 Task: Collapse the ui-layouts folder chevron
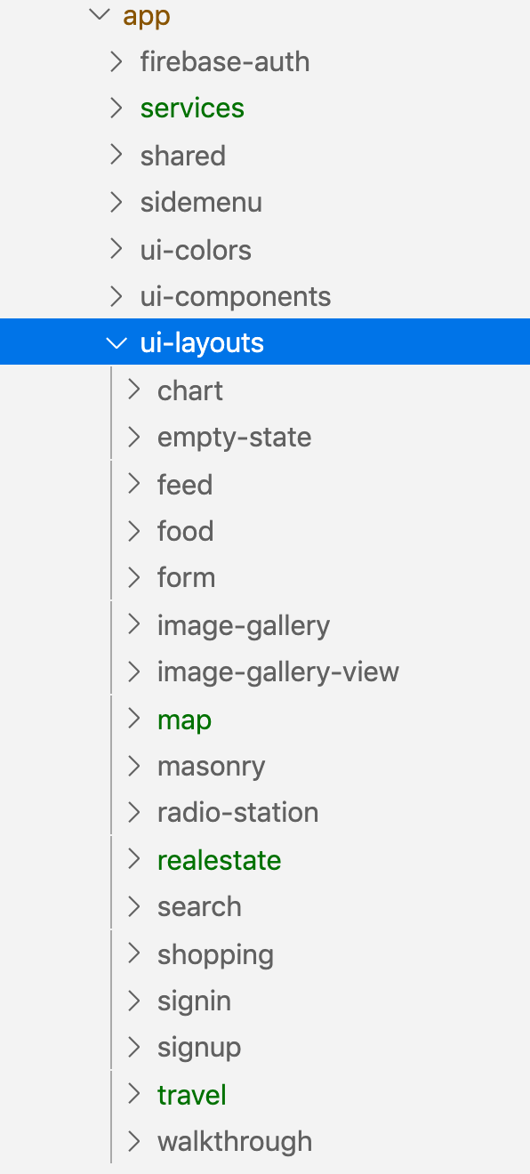pos(116,343)
